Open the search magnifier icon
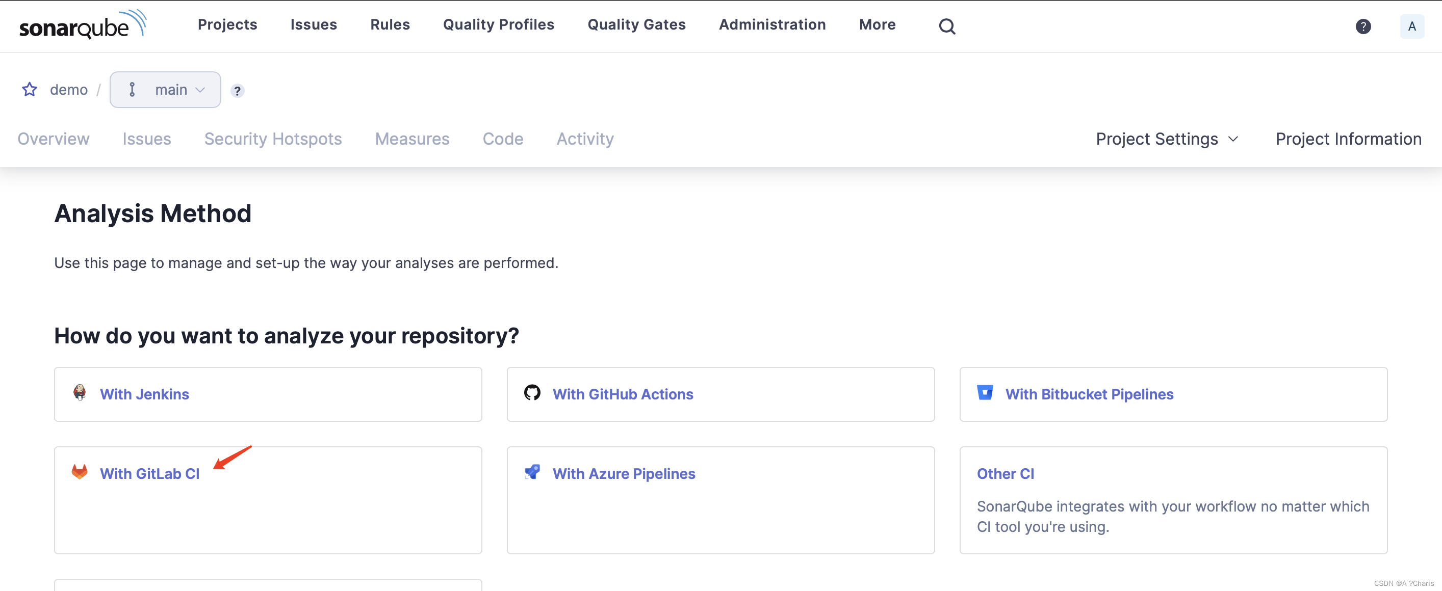1442x591 pixels. pyautogui.click(x=946, y=26)
